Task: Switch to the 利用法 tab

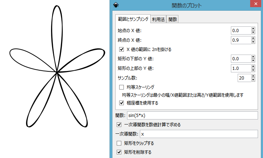Action: pos(158,20)
